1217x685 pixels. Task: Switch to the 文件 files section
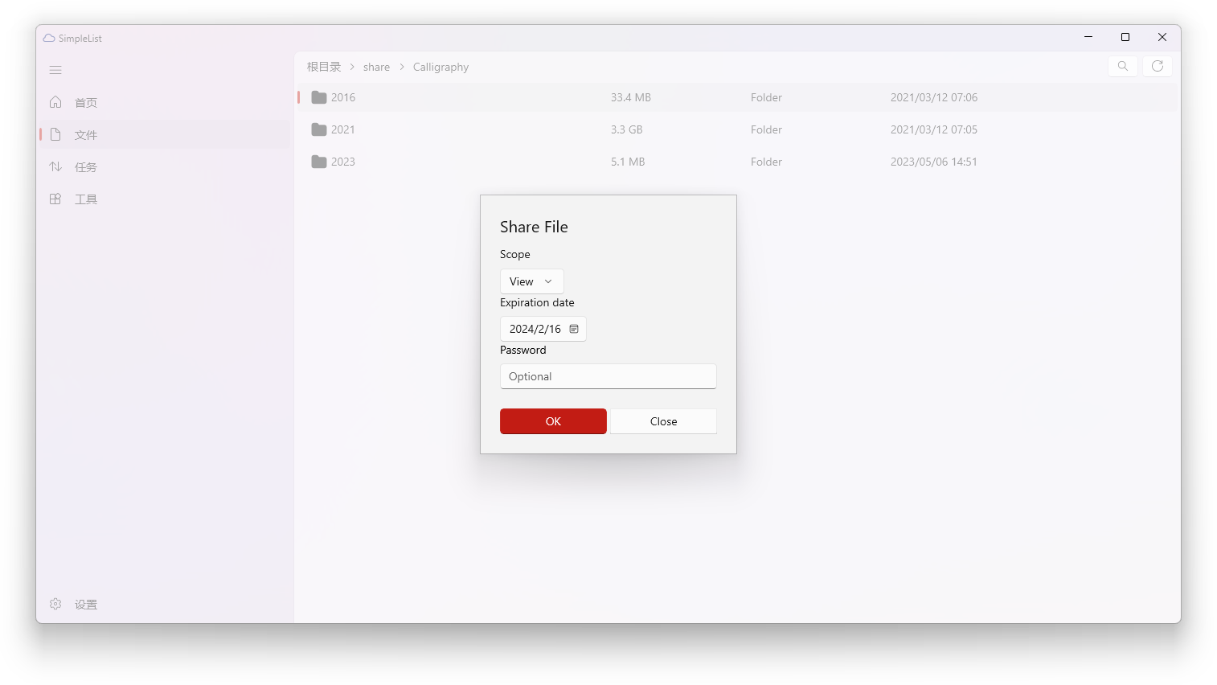(x=165, y=134)
